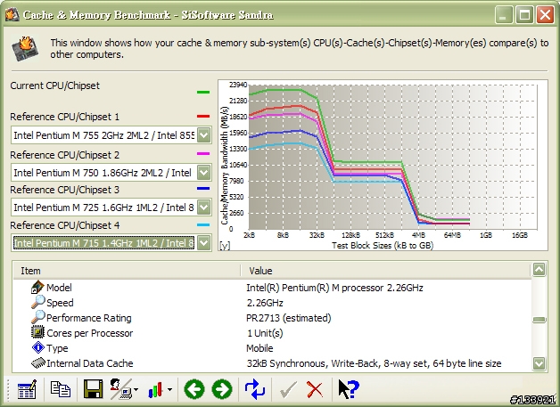Viewport: 560px width, 407px height.
Task: Click the Internal Data Cache memory icon
Action: click(37, 362)
